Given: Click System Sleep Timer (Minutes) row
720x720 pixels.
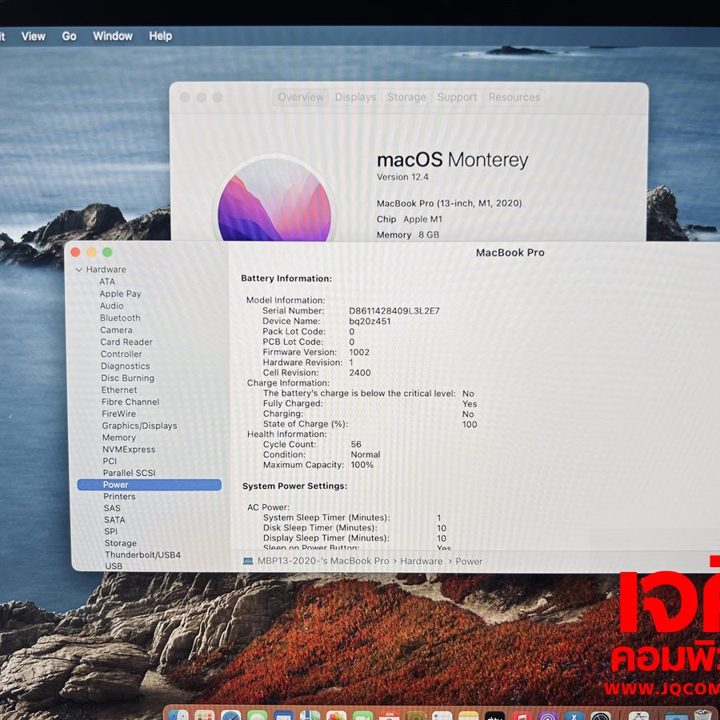Looking at the screenshot, I should 353,518.
